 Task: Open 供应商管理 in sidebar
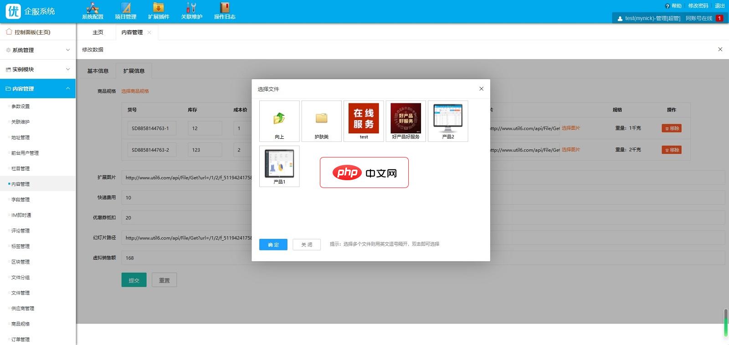pyautogui.click(x=23, y=309)
